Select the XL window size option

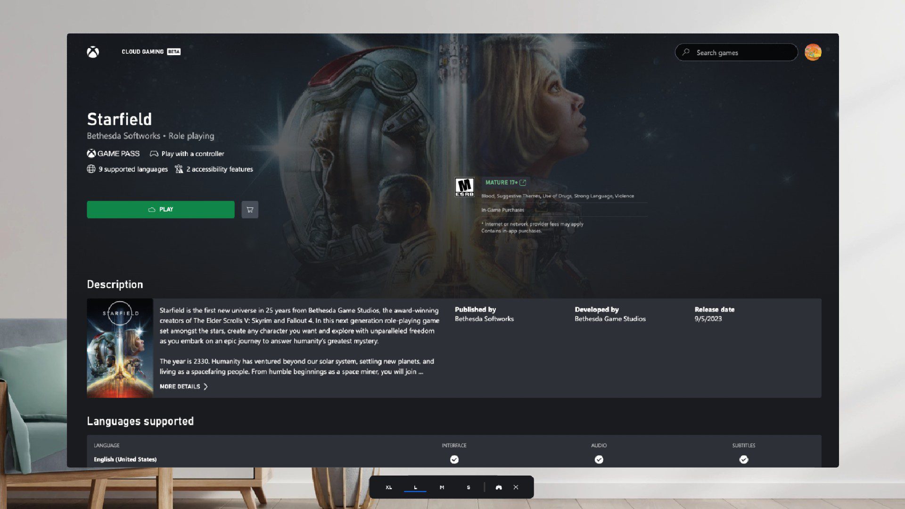389,487
